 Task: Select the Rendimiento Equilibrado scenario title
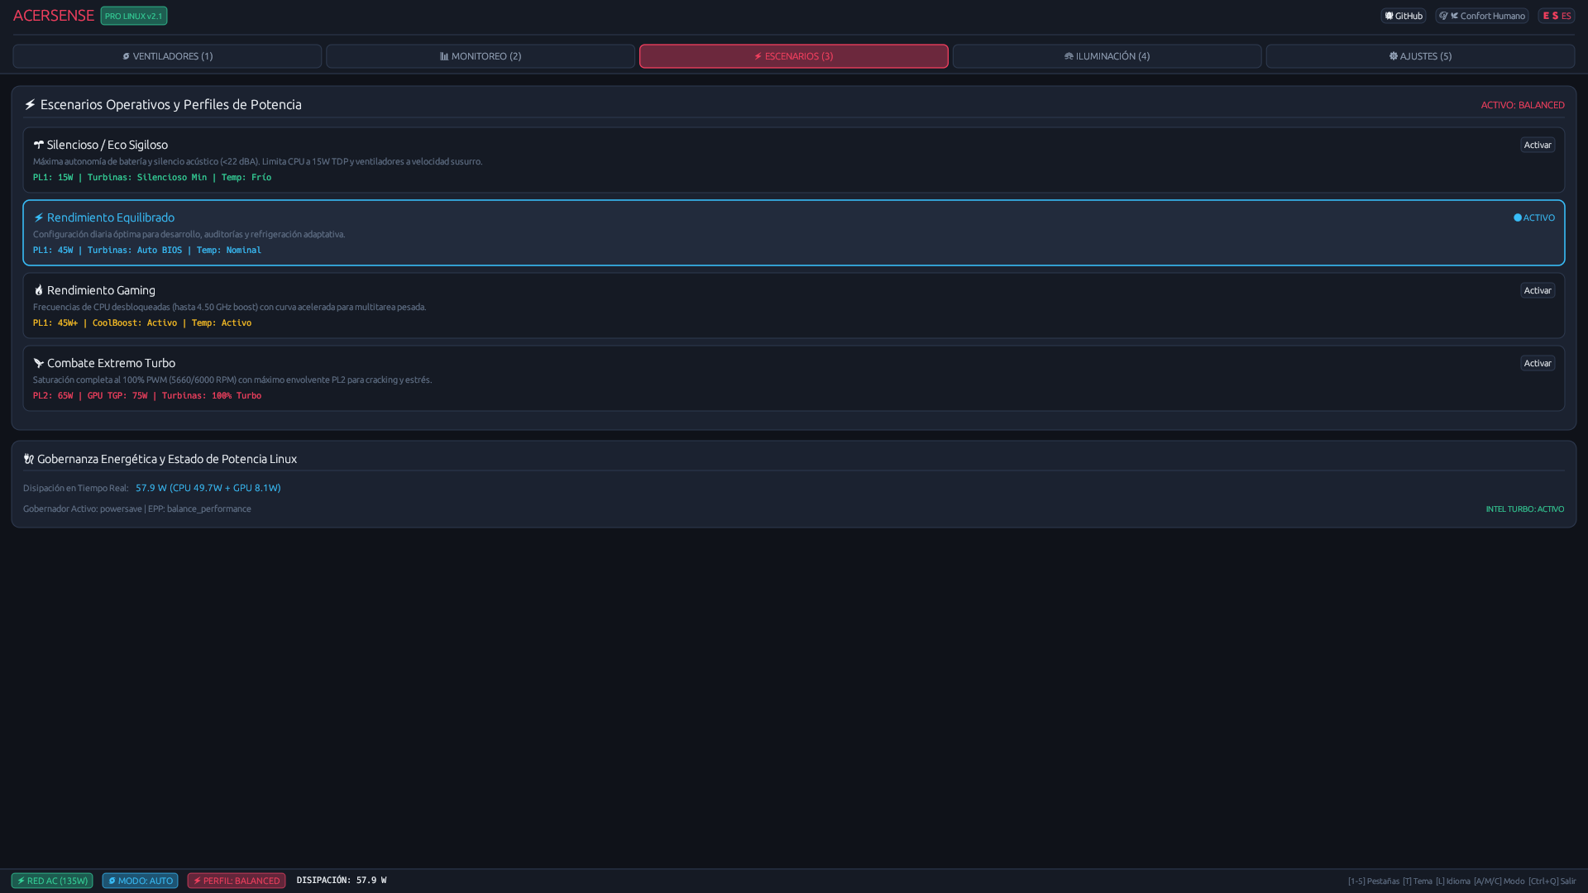coord(111,217)
